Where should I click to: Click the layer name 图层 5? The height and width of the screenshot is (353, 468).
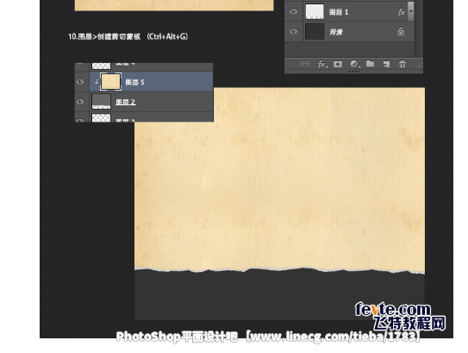click(x=134, y=82)
